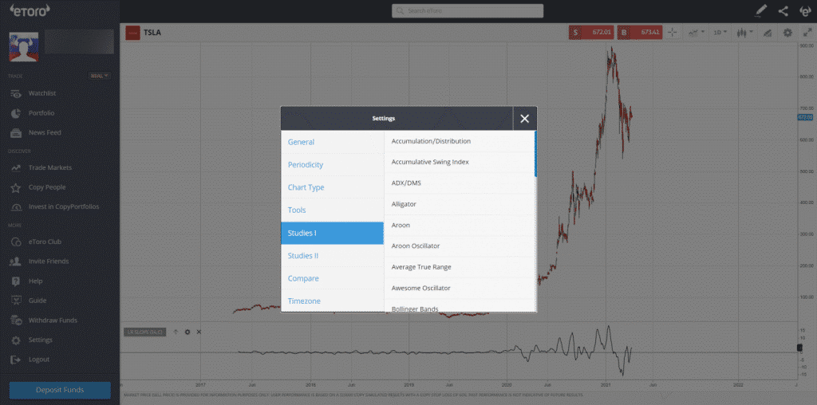
Task: Click the share icon in header
Action: click(783, 11)
